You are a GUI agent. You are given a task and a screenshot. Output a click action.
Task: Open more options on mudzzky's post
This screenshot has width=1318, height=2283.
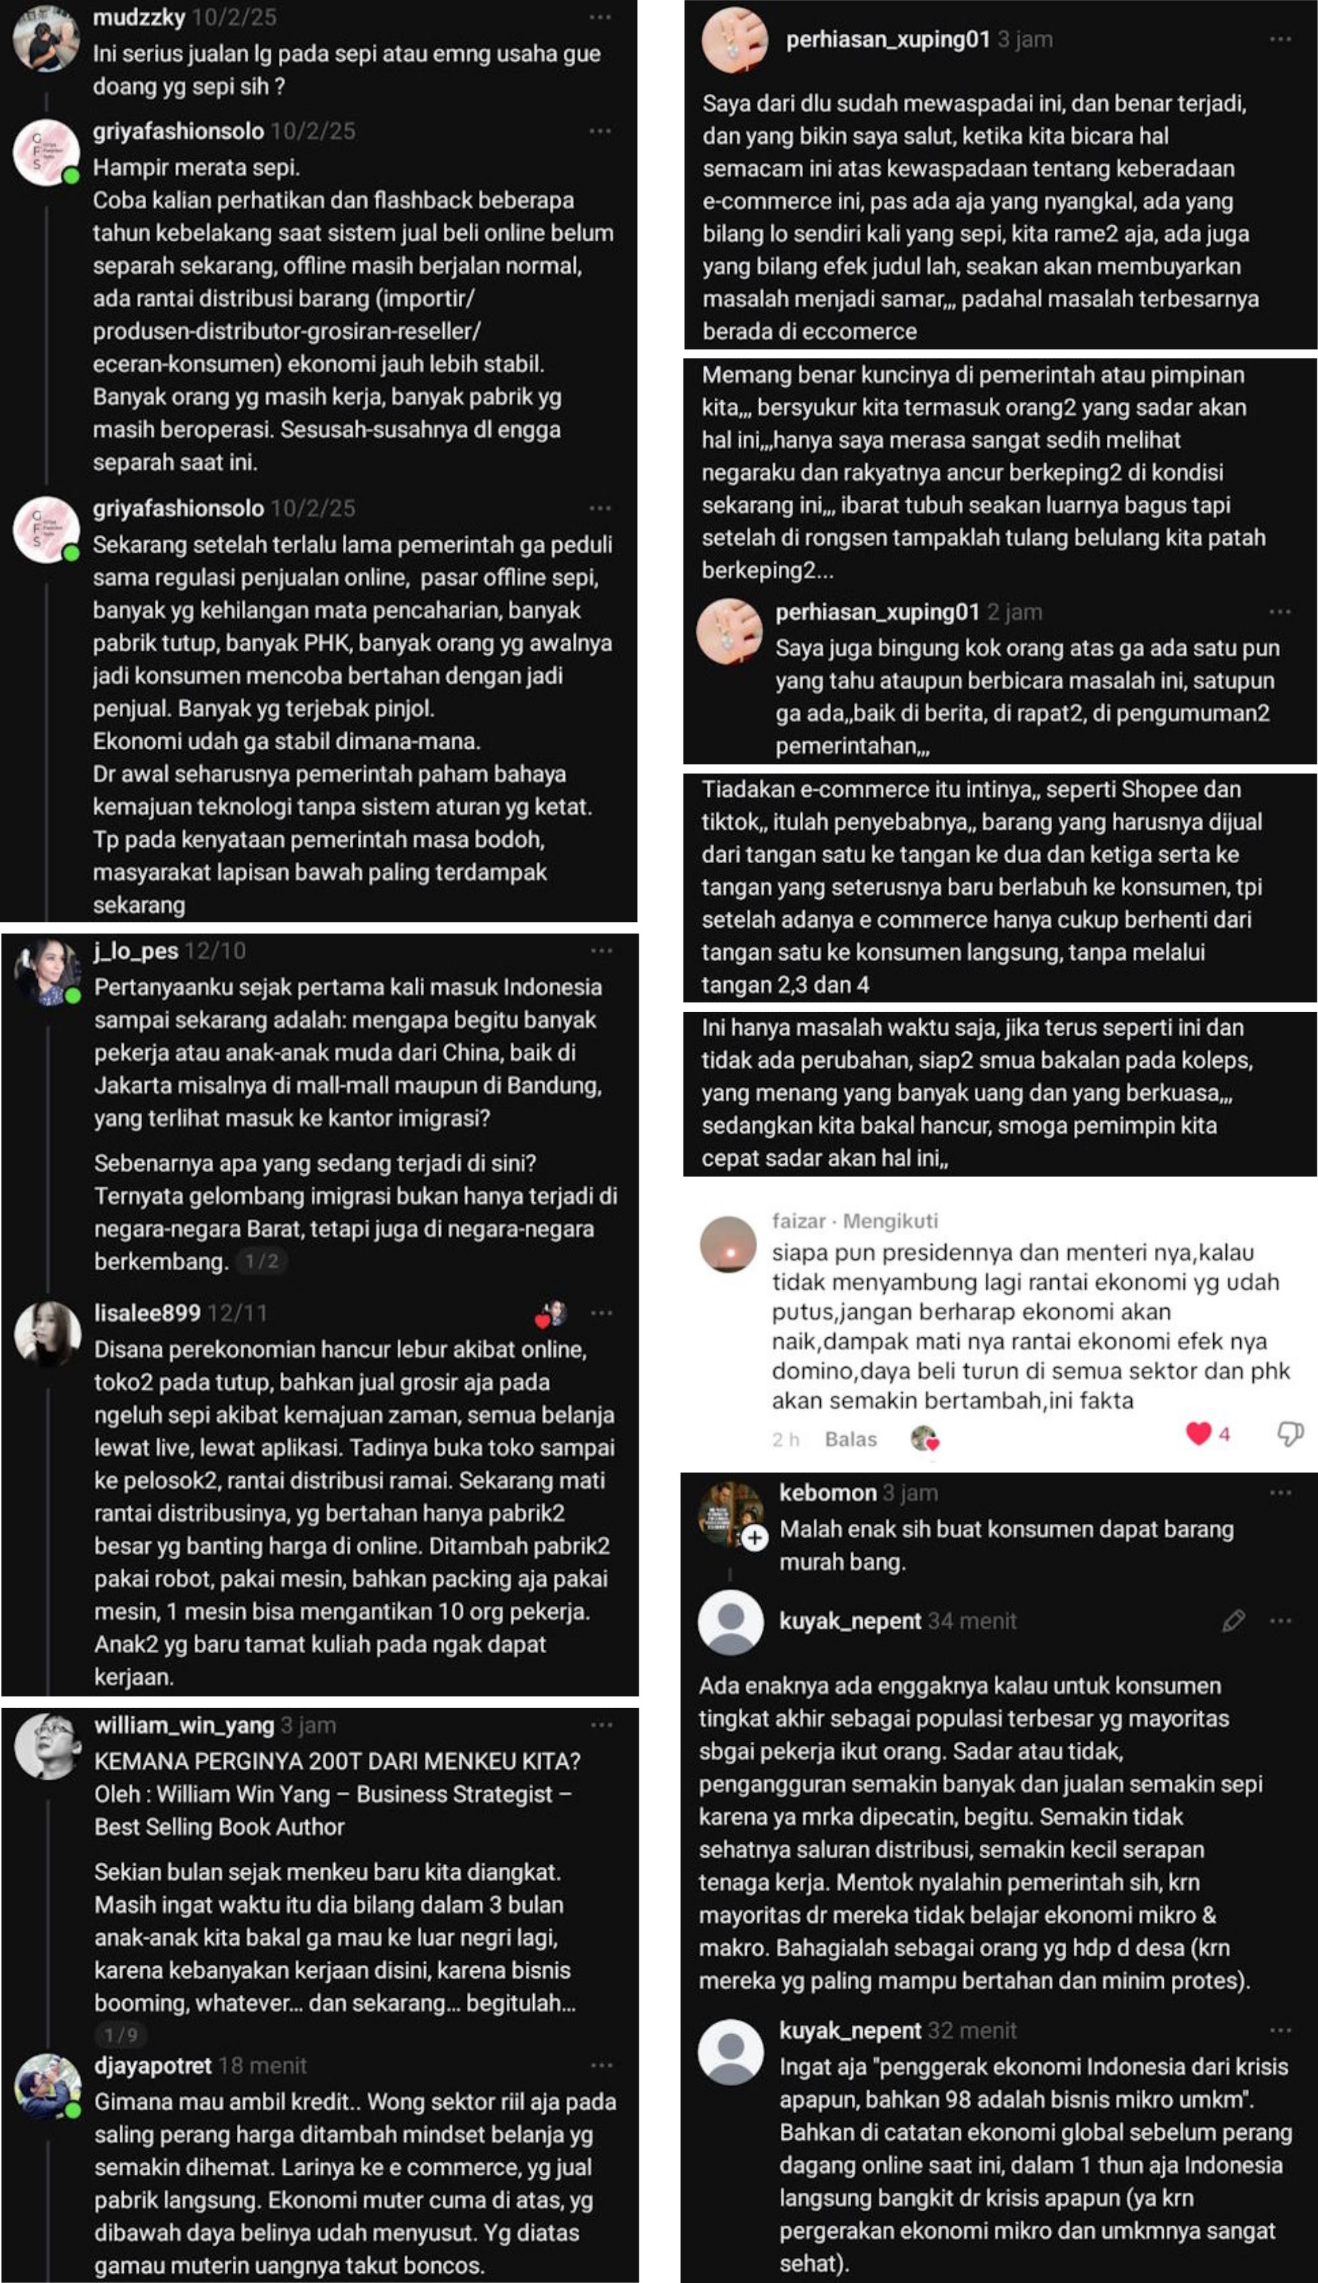coord(600,17)
